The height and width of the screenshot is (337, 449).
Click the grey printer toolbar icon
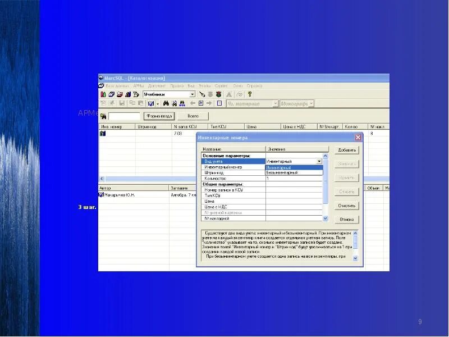[x=240, y=94]
